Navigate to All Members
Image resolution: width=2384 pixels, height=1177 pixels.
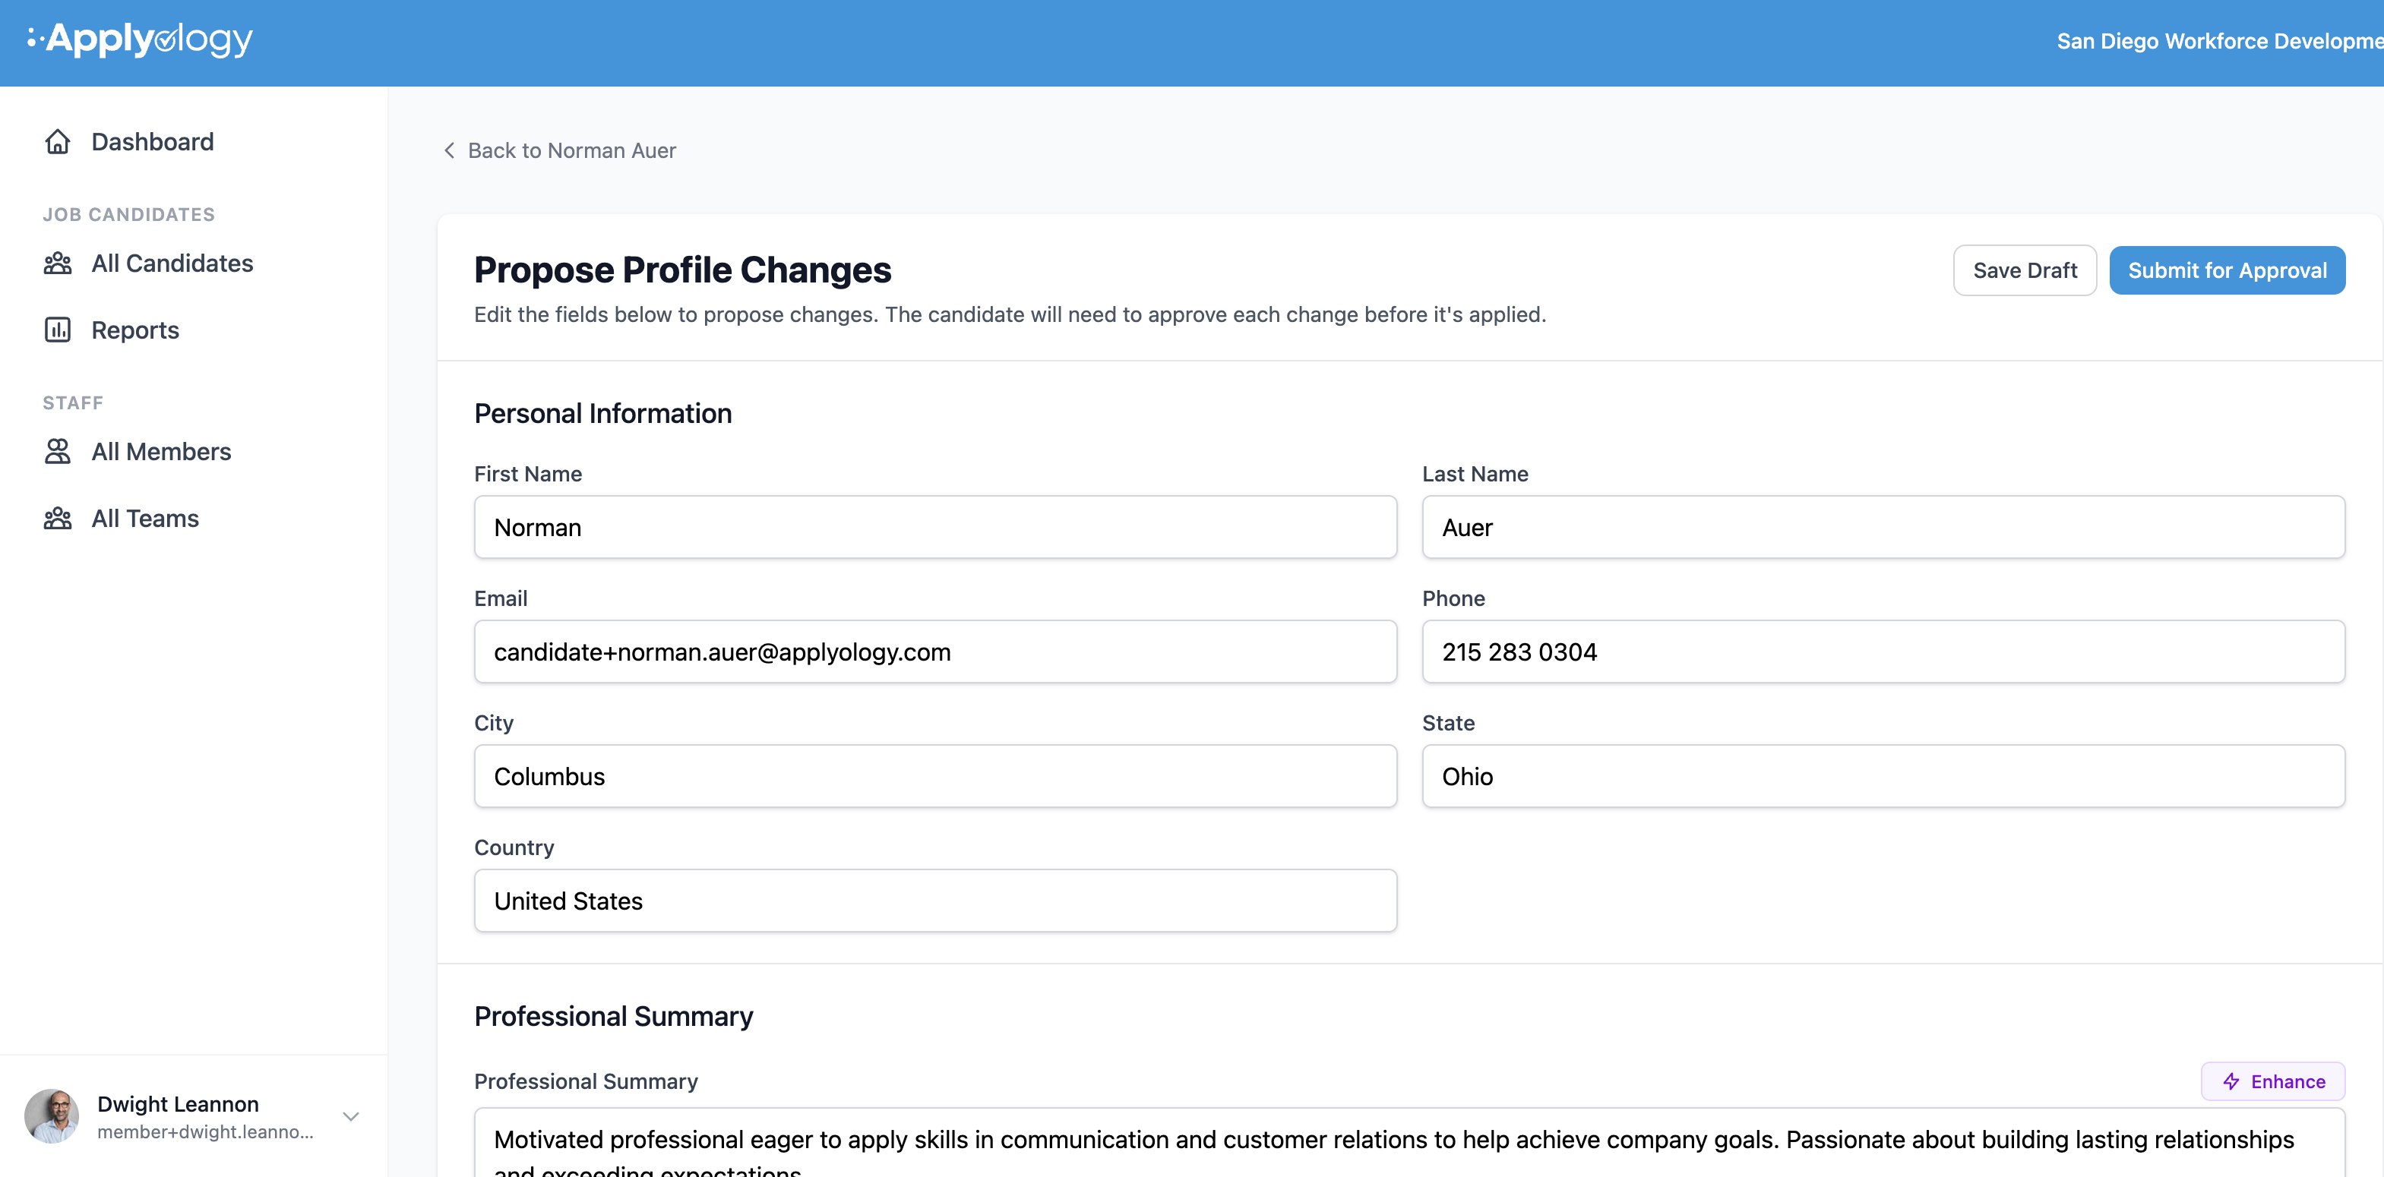(161, 452)
